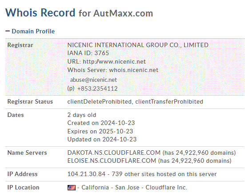245x193 pixels.
Task: Click the IP address 104.21.30.84
Action: click(x=86, y=174)
